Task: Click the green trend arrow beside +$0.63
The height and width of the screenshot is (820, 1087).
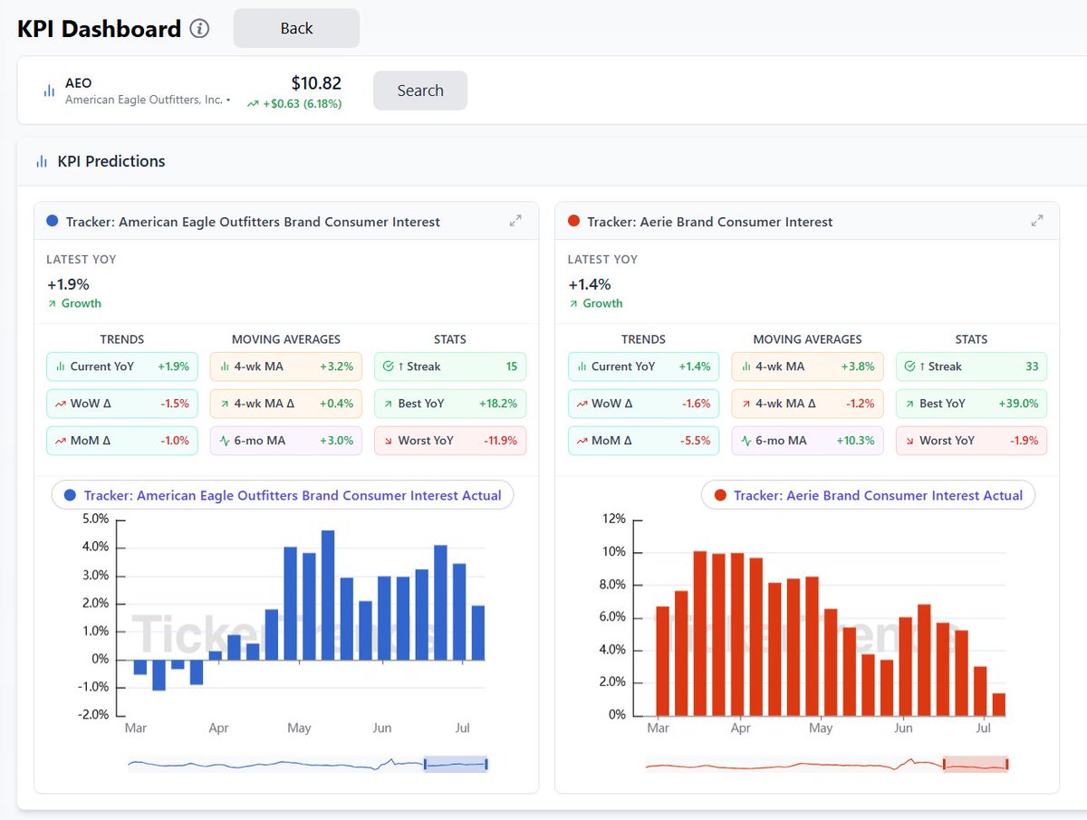Action: [253, 104]
